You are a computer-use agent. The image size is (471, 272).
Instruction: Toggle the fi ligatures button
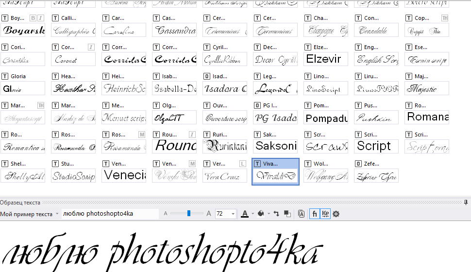click(x=315, y=214)
